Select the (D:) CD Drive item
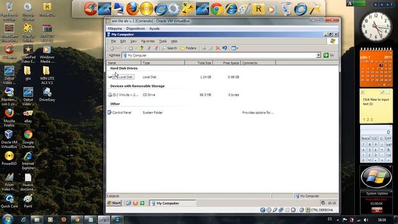Image resolution: width=398 pixels, height=224 pixels. pyautogui.click(x=123, y=95)
